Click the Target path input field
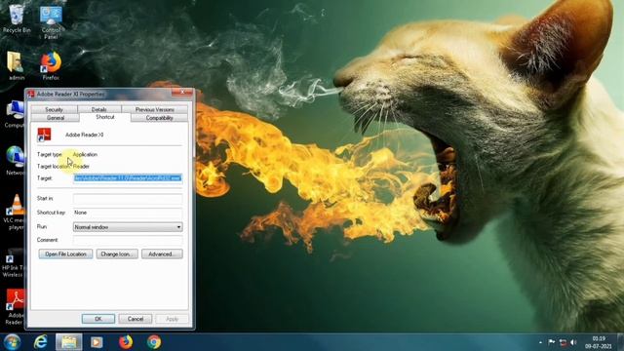 (128, 178)
